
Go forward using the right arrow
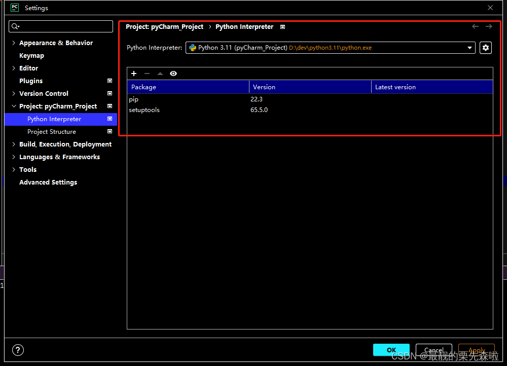click(x=489, y=26)
